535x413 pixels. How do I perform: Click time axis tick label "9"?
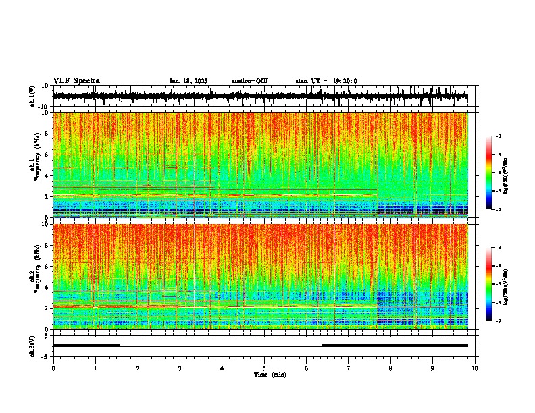point(433,368)
